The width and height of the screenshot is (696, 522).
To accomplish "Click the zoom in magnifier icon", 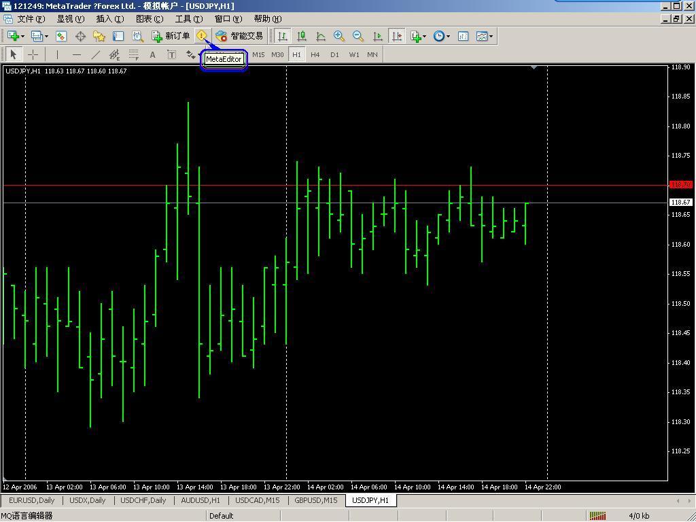I will click(338, 36).
